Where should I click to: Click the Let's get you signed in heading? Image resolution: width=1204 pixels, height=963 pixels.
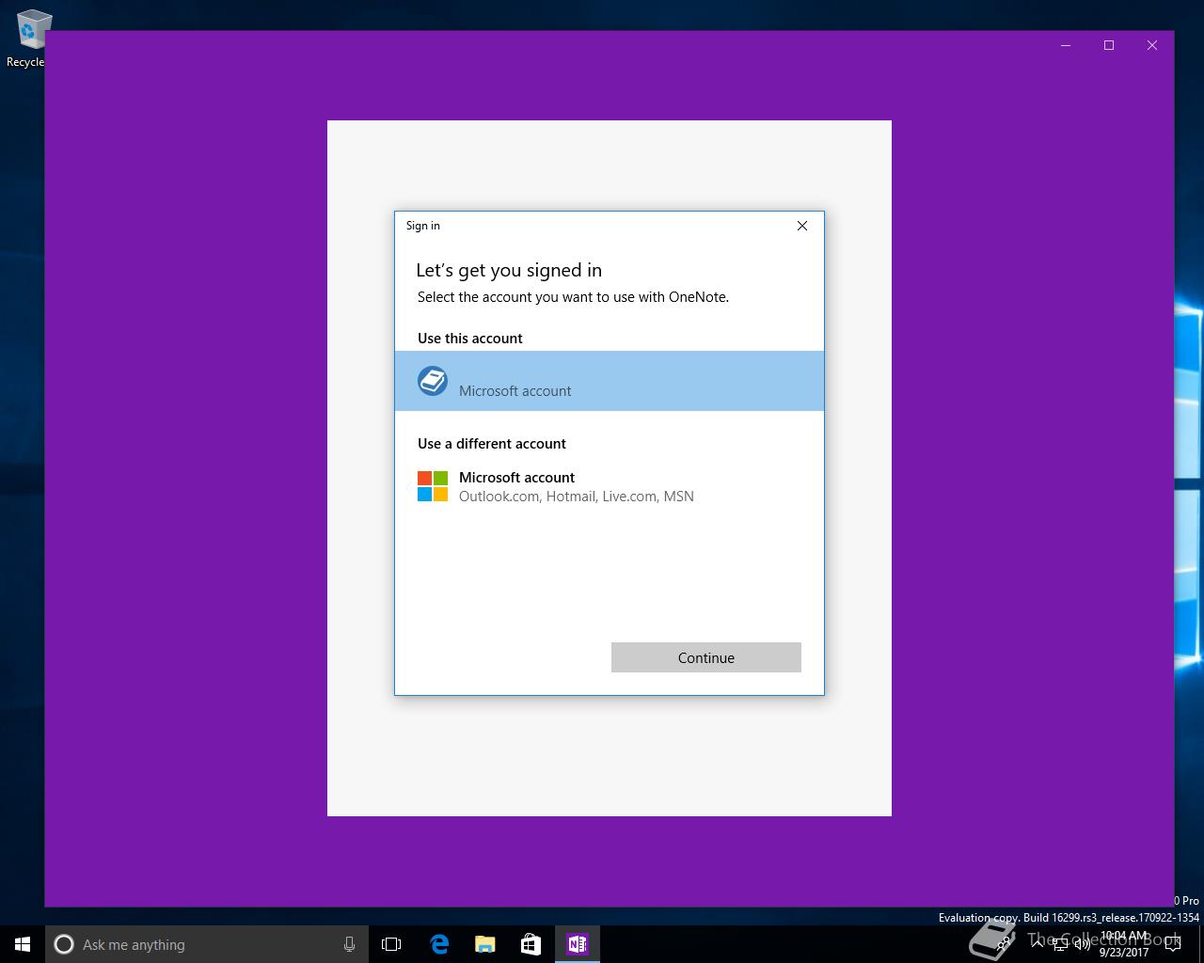(x=509, y=270)
